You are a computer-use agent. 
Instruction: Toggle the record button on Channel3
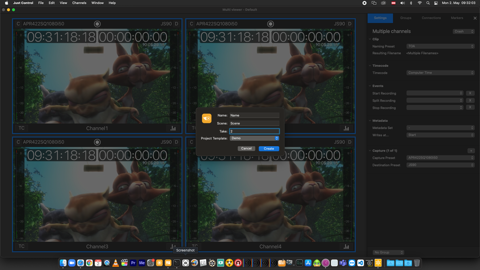(97, 142)
